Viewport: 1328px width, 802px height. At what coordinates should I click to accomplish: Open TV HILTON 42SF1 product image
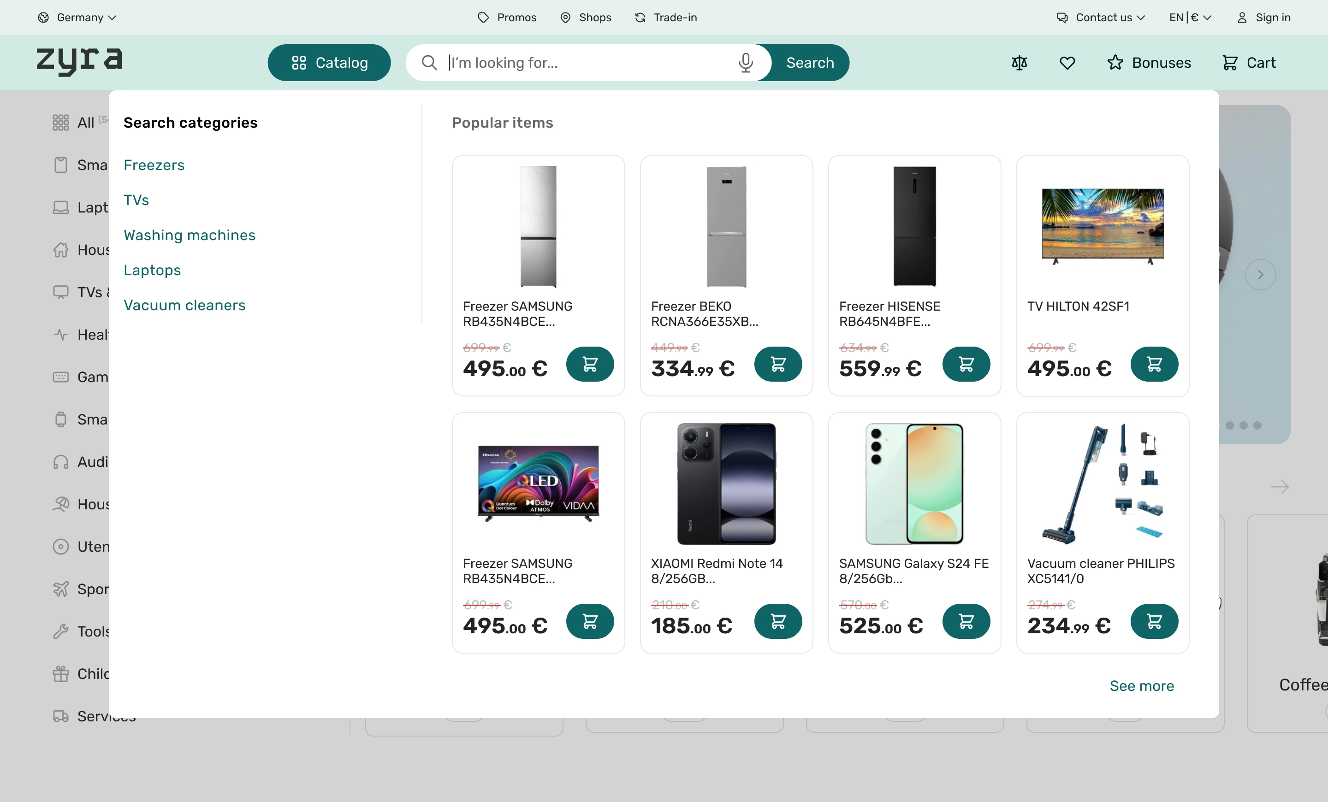[1103, 226]
